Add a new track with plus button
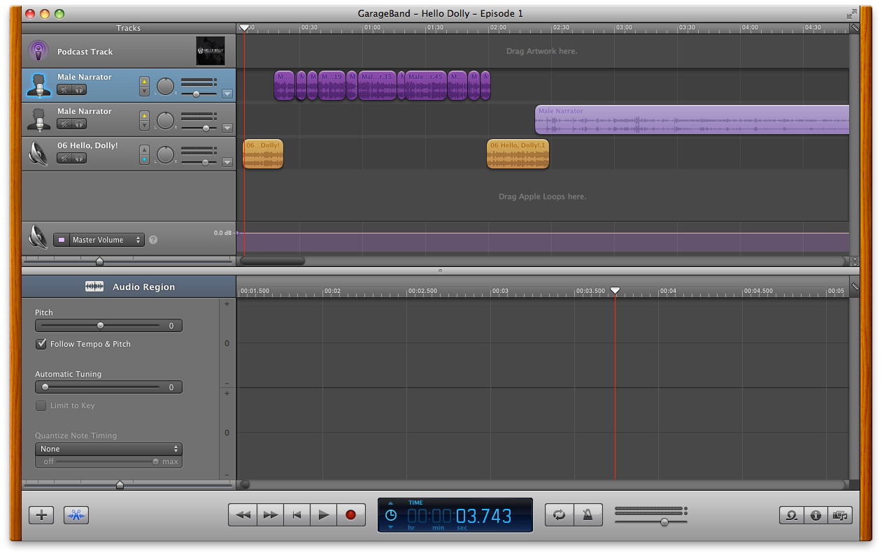This screenshot has width=882, height=555. click(41, 515)
